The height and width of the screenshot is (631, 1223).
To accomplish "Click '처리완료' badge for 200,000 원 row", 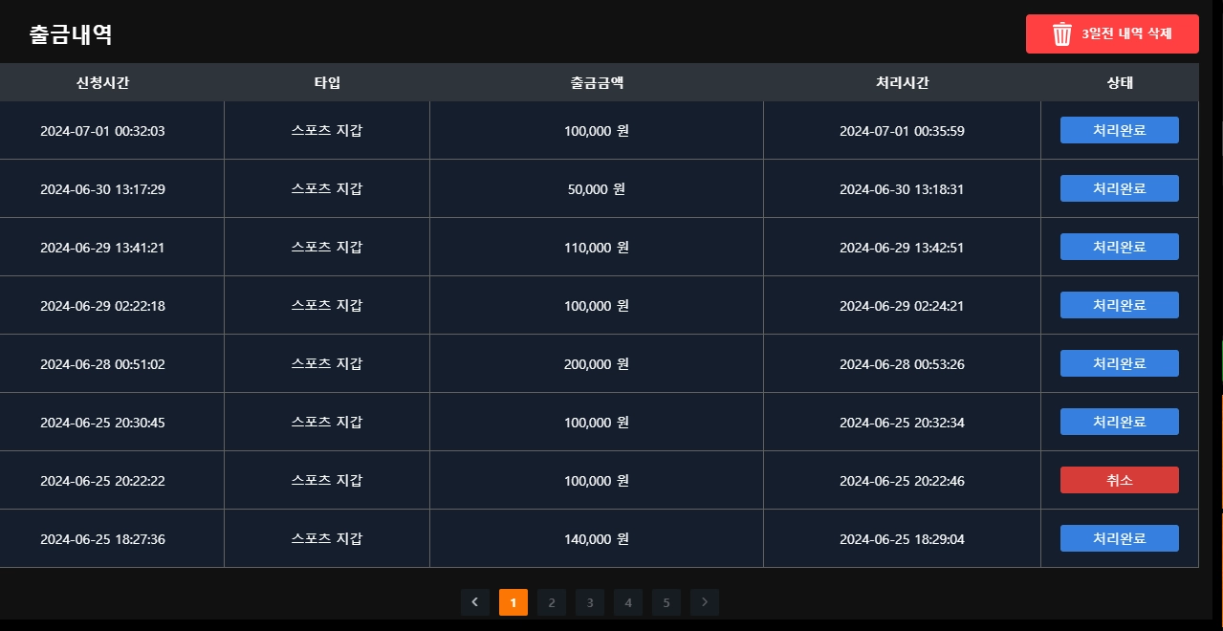I will (x=1119, y=363).
